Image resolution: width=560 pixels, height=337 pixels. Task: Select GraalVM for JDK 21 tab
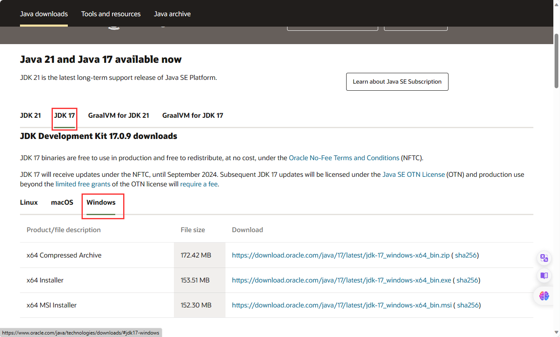click(x=119, y=115)
